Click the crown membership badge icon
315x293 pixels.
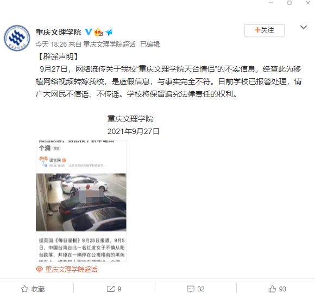pyautogui.click(x=98, y=32)
